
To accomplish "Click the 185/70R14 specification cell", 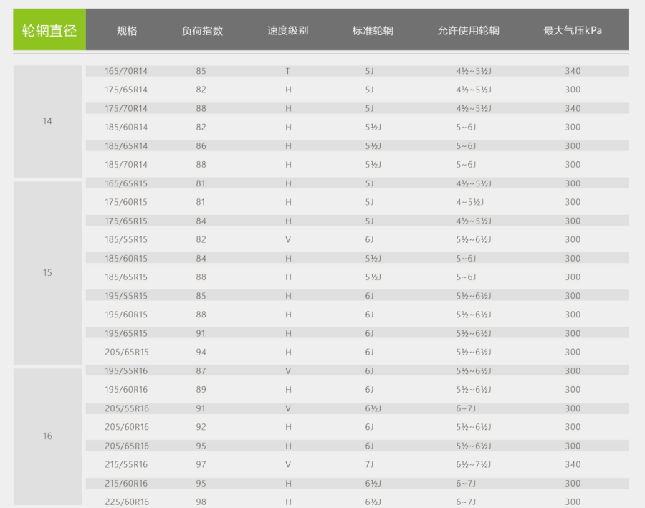I will [x=126, y=165].
